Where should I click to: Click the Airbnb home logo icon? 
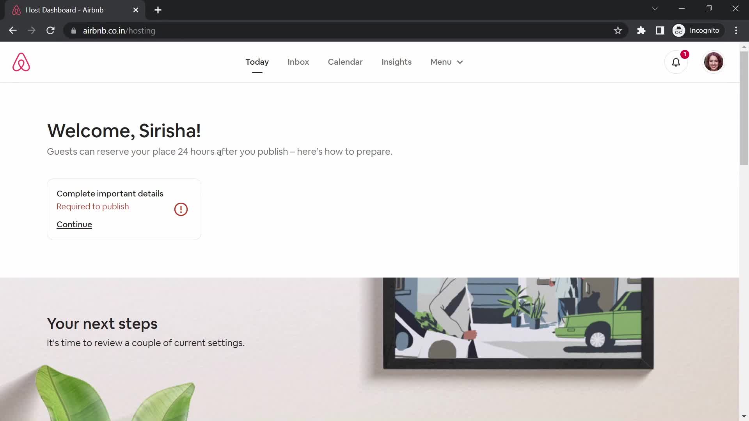click(x=21, y=62)
